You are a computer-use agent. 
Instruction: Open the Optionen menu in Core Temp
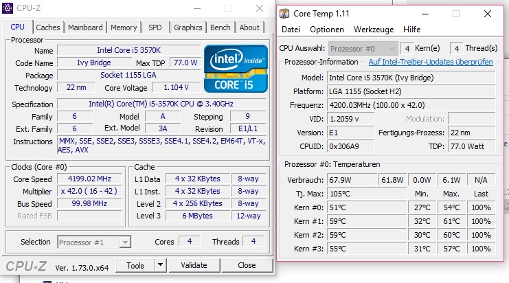click(327, 30)
